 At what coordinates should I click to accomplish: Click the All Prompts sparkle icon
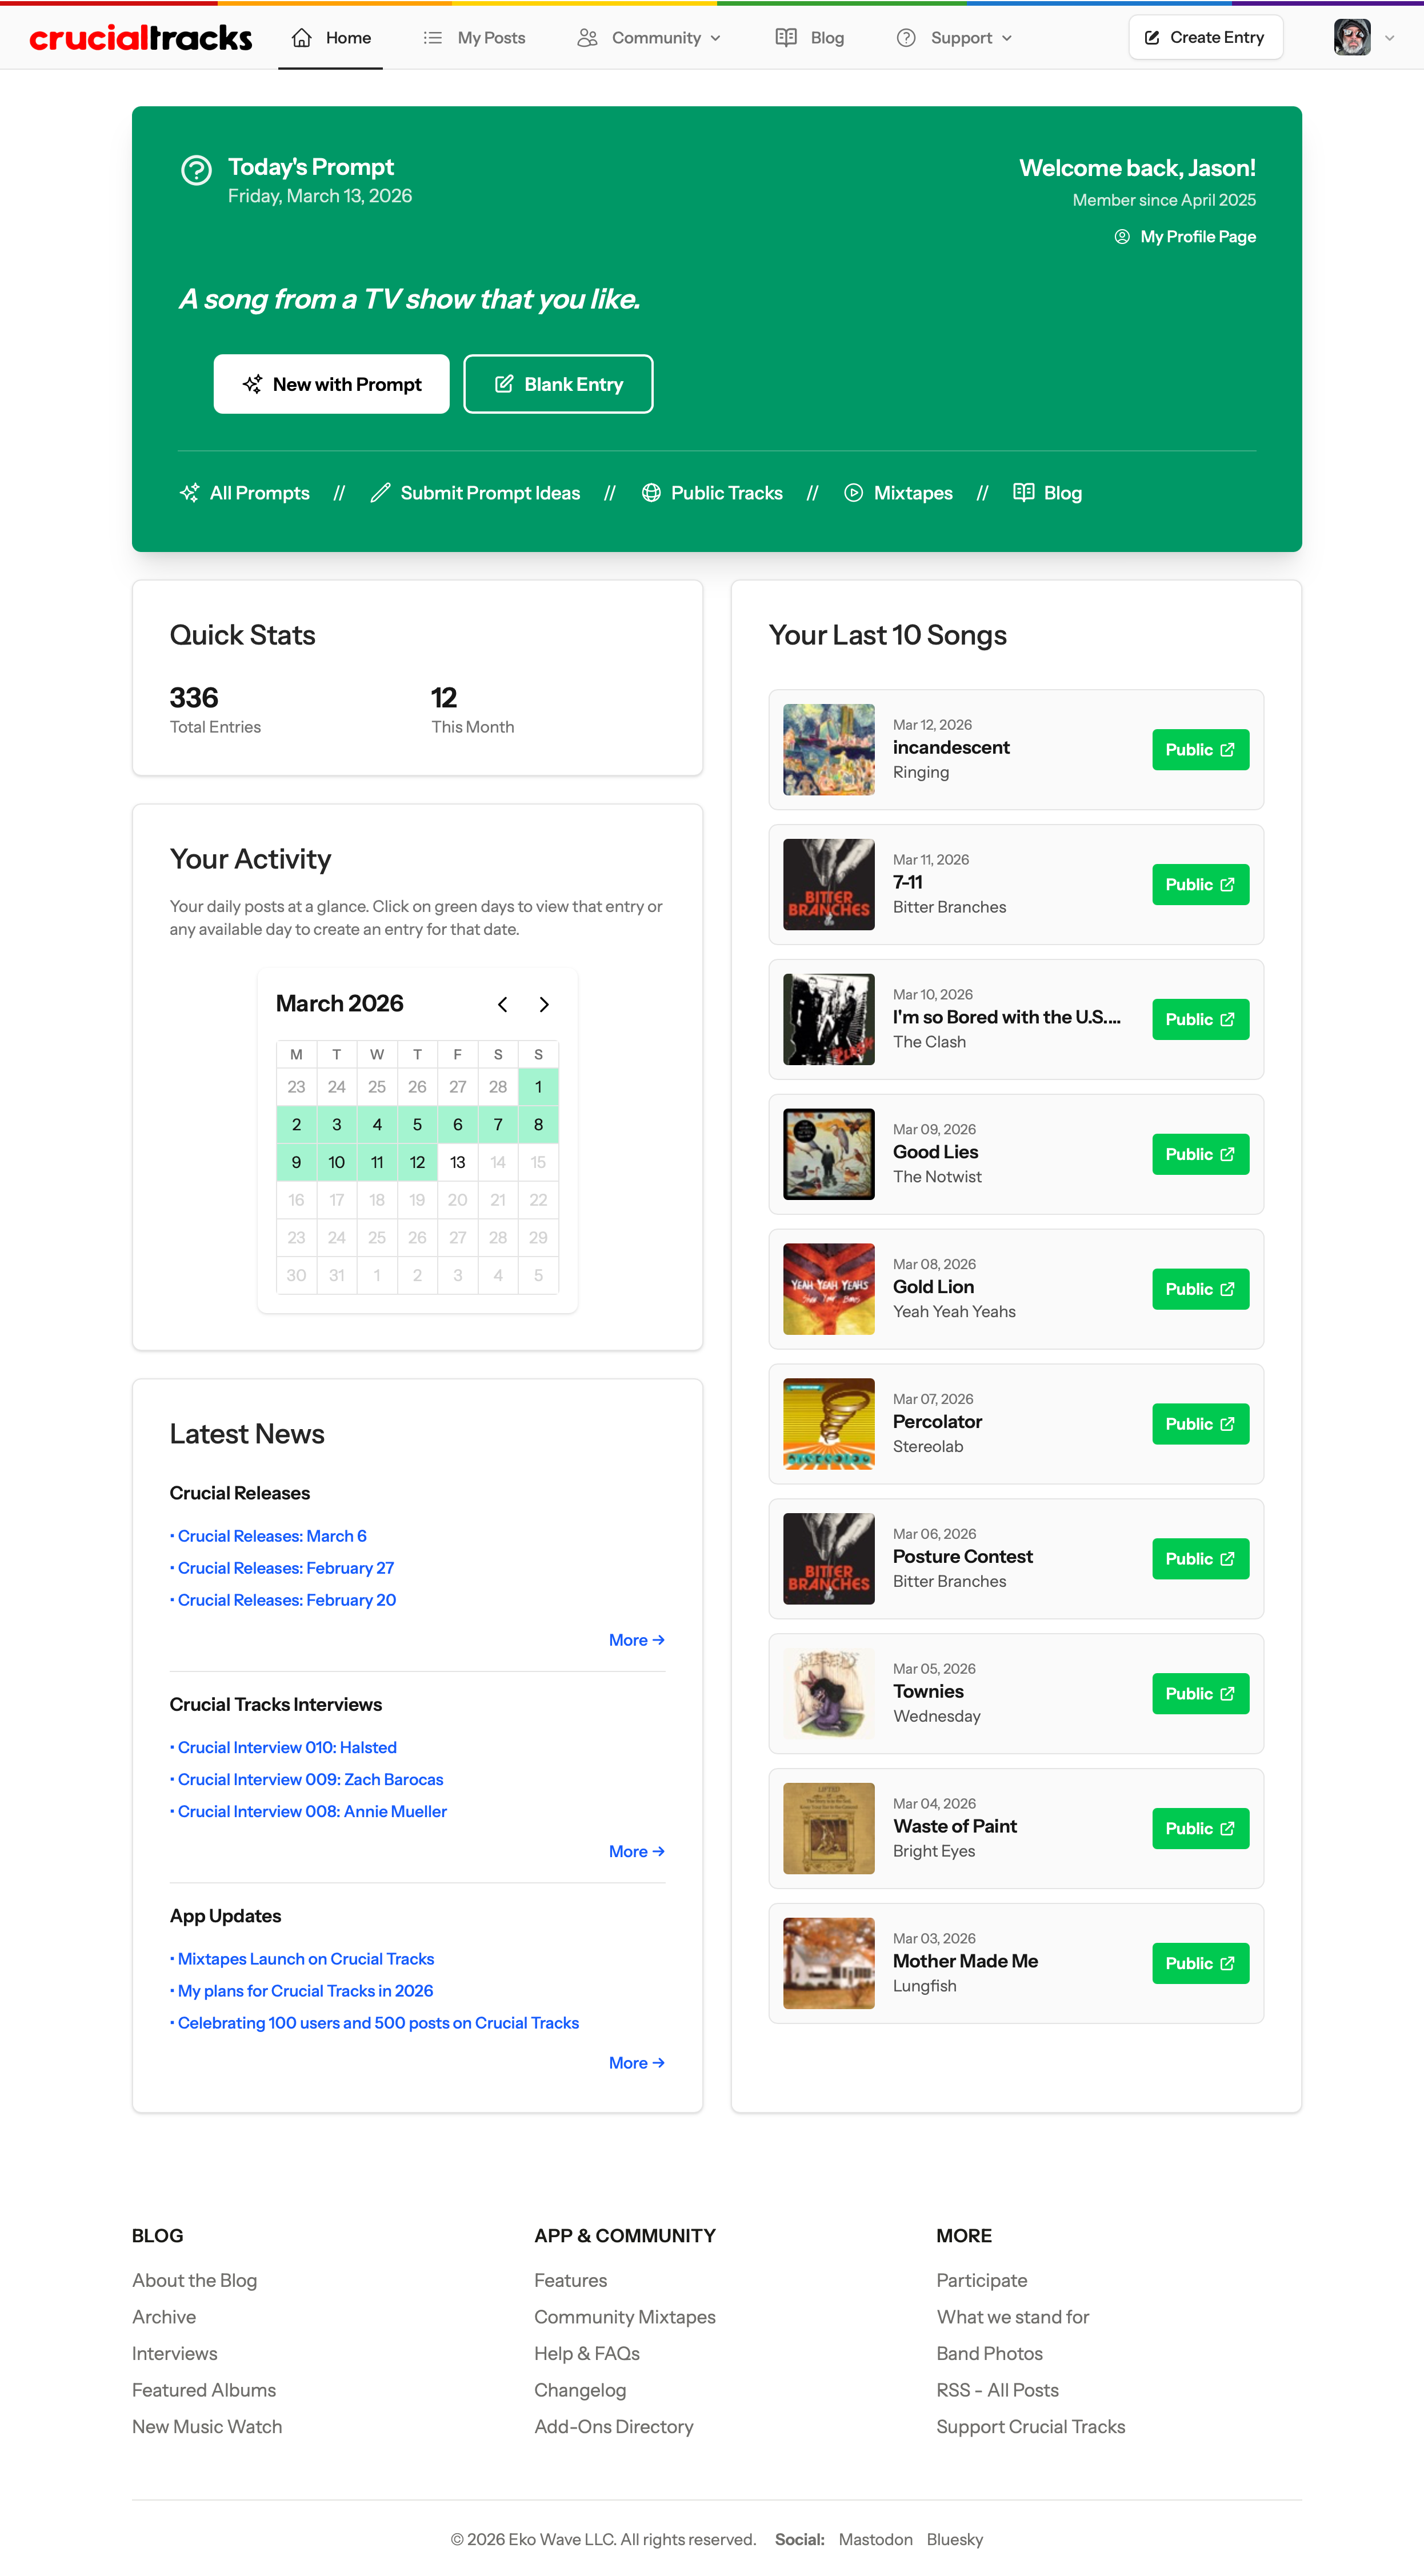tap(189, 493)
